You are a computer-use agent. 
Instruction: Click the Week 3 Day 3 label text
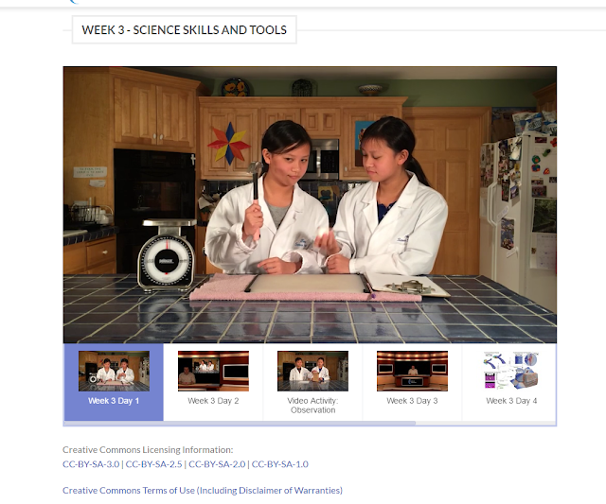(x=413, y=401)
